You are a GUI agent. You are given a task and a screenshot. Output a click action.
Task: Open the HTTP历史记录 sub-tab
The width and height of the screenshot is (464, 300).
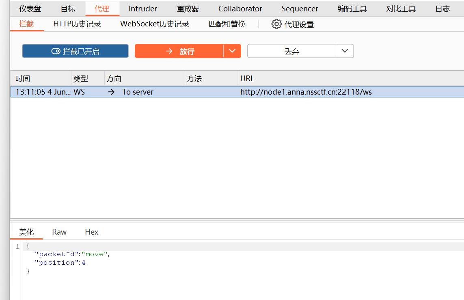click(77, 24)
